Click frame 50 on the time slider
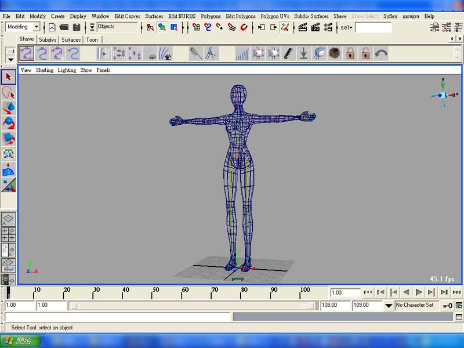The width and height of the screenshot is (464, 348). 152,292
